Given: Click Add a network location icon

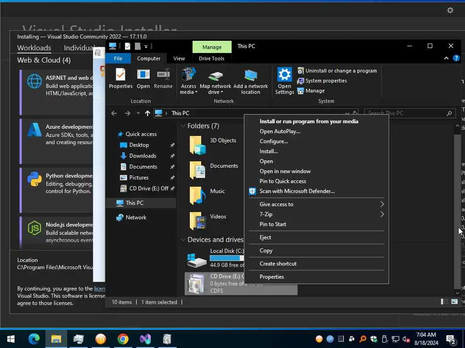Looking at the screenshot, I should [251, 75].
